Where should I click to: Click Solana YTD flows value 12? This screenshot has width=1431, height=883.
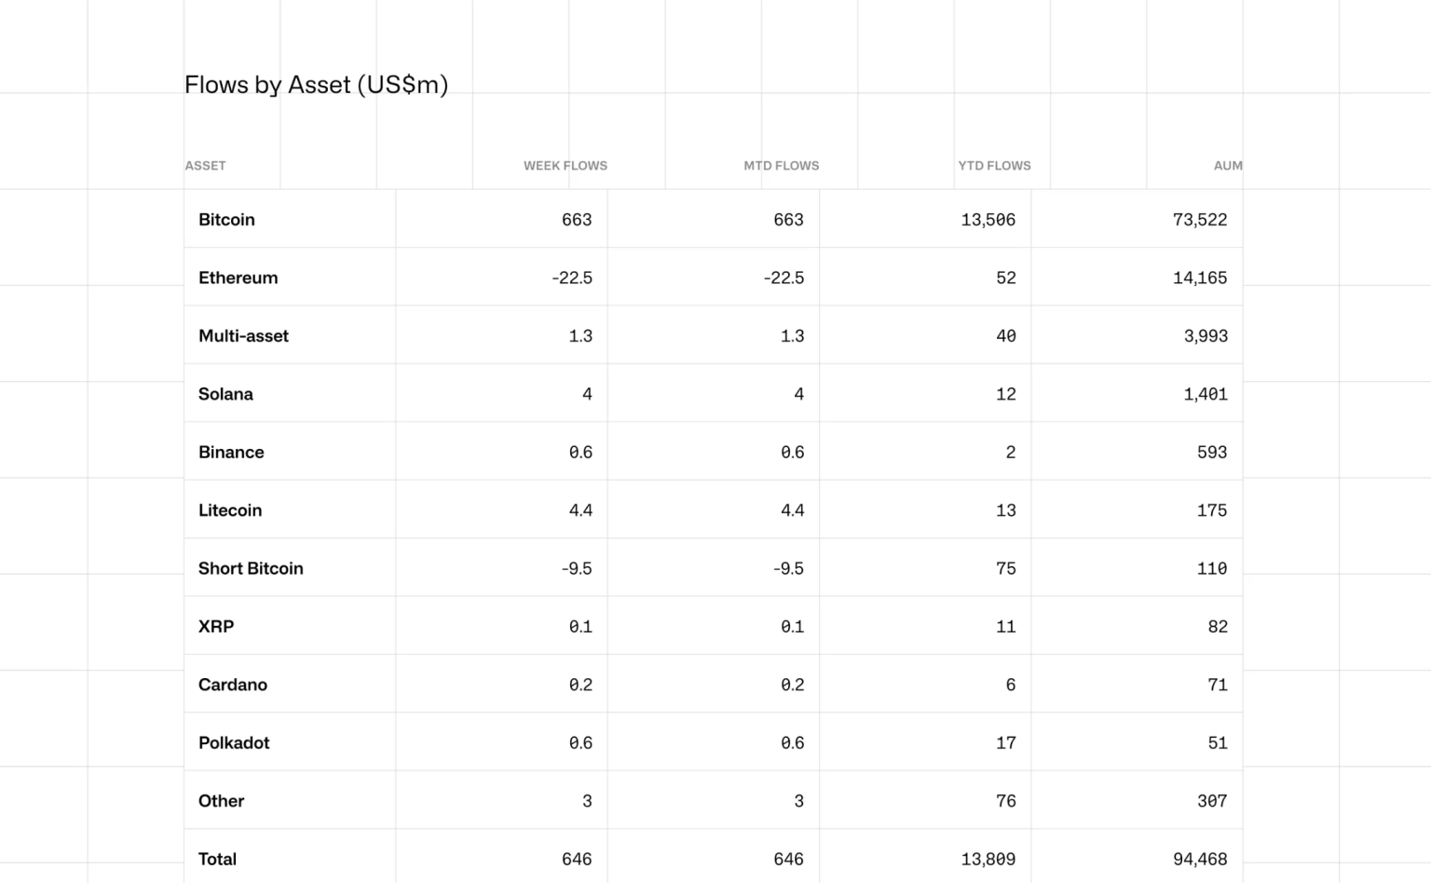(1006, 394)
